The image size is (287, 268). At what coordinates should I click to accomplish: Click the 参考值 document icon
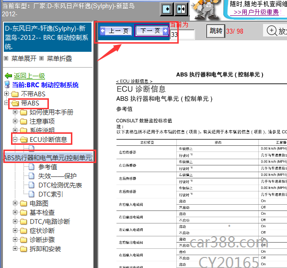[x=32, y=167]
